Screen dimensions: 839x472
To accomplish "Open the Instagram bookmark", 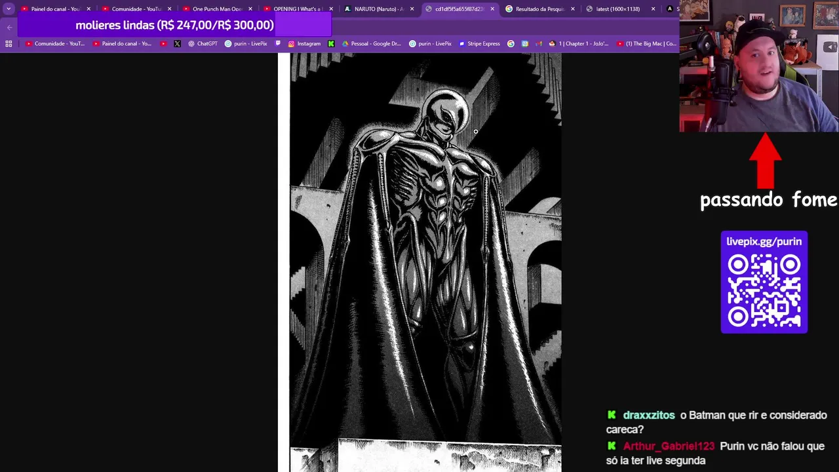I will [304, 44].
